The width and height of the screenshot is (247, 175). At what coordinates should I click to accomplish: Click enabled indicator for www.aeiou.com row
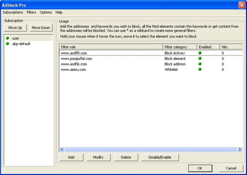[200, 69]
